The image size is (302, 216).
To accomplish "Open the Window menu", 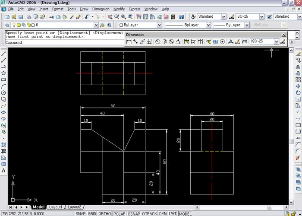I will click(x=151, y=9).
